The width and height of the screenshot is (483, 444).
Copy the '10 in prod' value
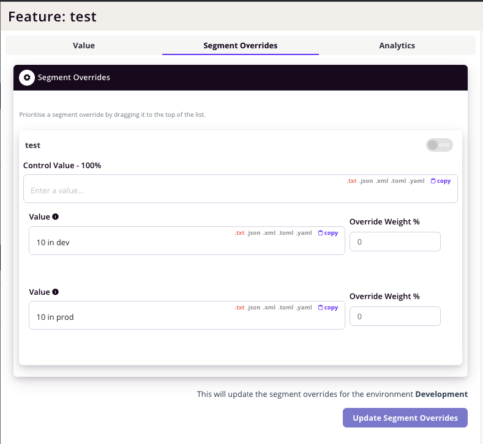tap(328, 308)
